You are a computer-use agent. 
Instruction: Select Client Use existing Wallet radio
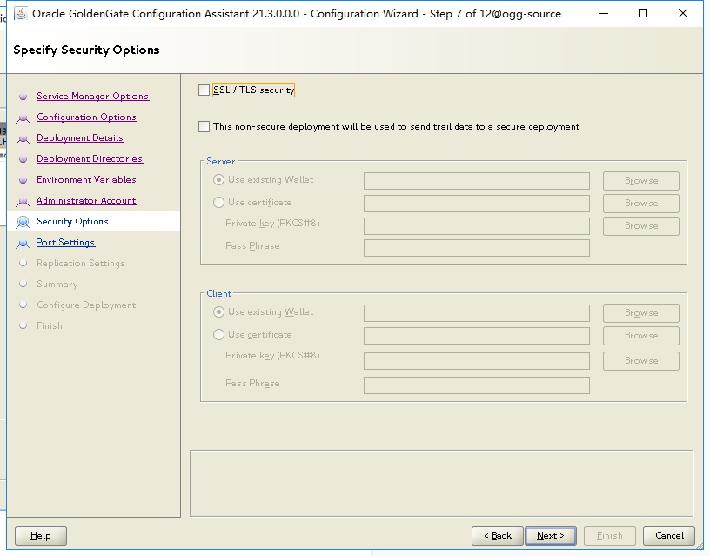(x=218, y=312)
